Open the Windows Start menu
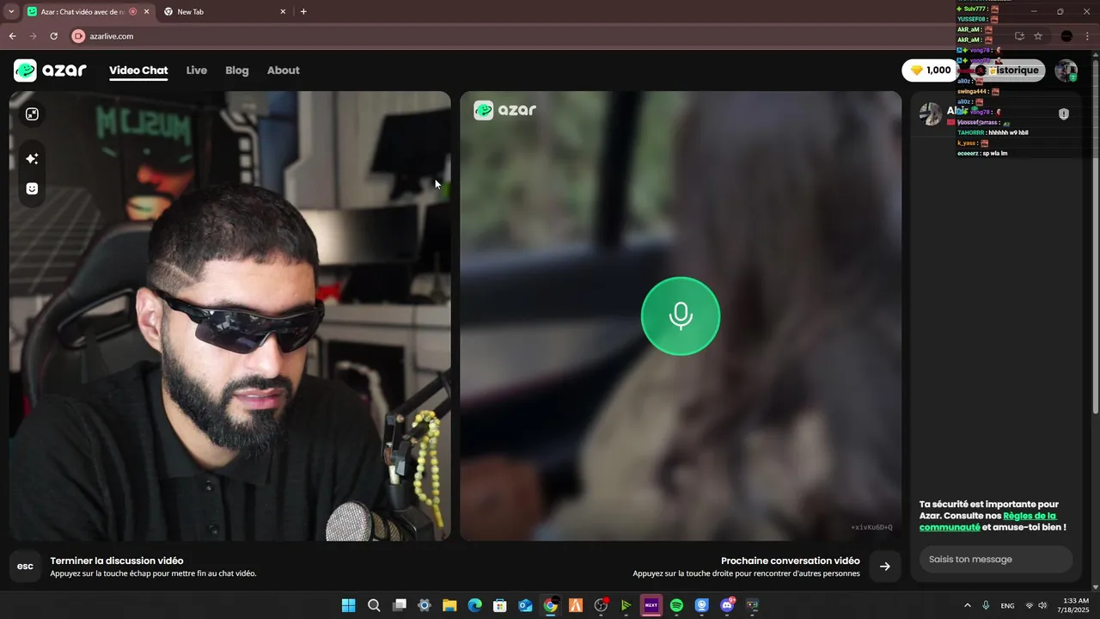 pos(348,605)
